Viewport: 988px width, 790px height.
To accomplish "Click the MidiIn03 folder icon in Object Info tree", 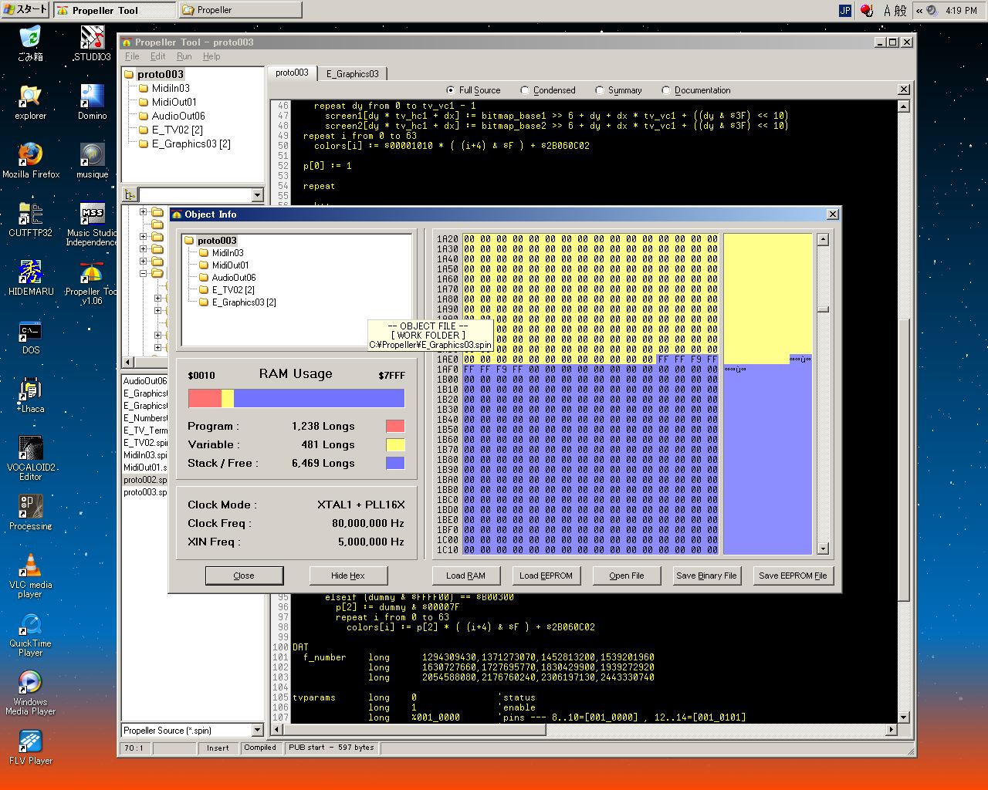I will (x=204, y=253).
